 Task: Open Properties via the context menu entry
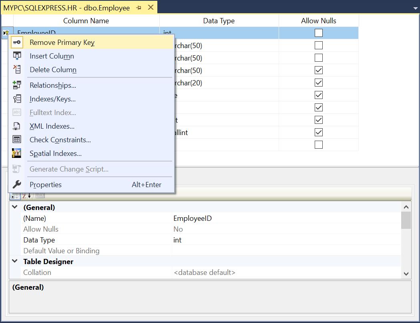click(x=45, y=184)
